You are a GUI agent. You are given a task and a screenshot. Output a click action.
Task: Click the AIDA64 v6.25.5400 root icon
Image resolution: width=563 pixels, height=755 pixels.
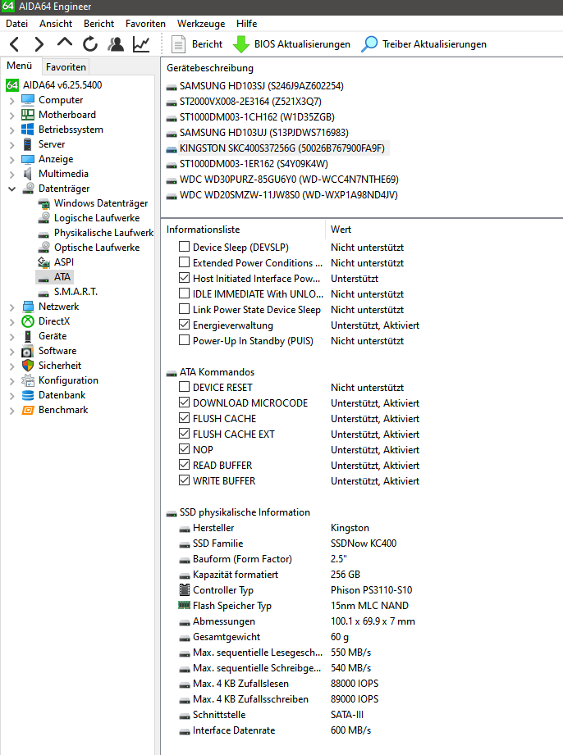12,85
